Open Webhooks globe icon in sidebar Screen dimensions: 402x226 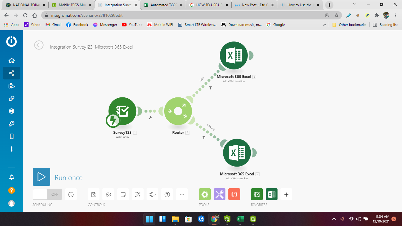[x=11, y=111]
